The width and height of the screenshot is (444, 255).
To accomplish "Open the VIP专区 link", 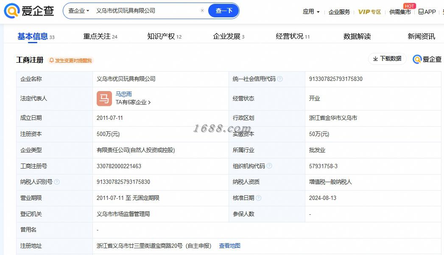I will pos(369,12).
